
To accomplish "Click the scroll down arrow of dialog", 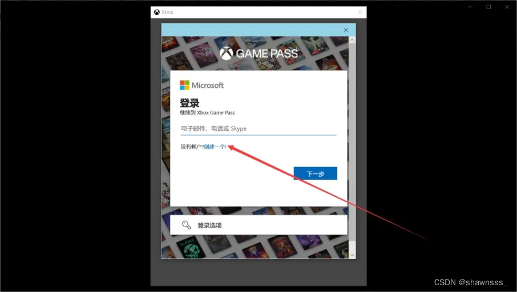I will pos(352,255).
